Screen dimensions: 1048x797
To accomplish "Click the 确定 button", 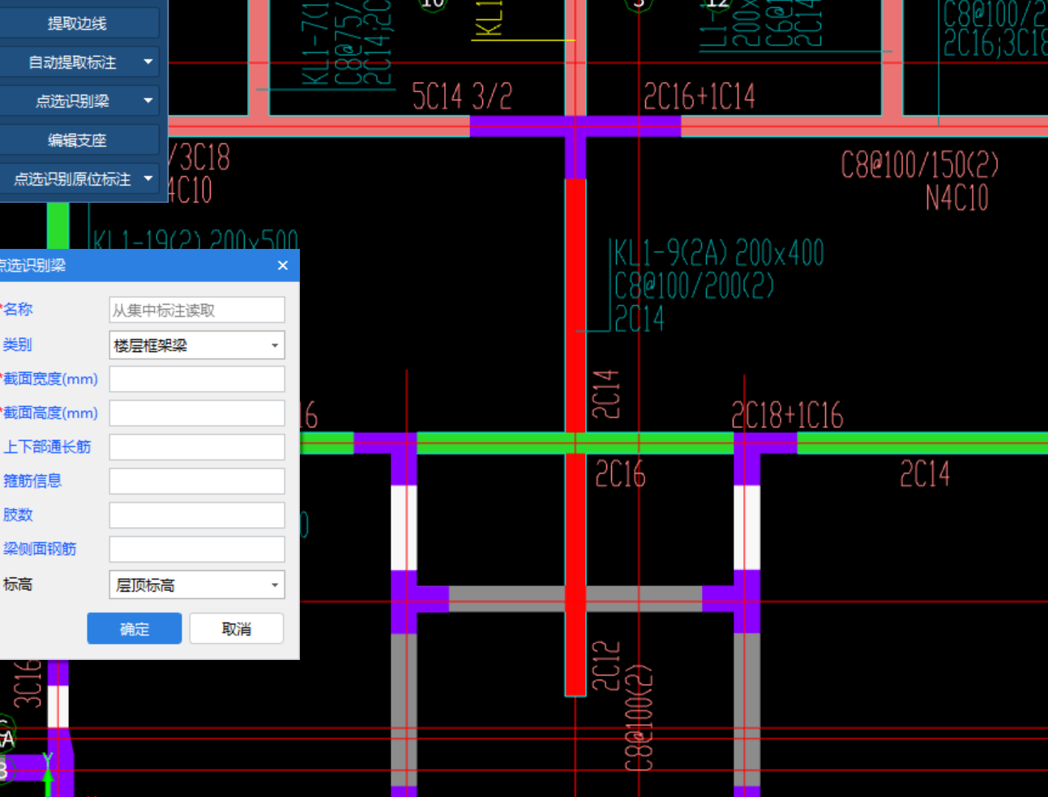I will click(x=135, y=628).
